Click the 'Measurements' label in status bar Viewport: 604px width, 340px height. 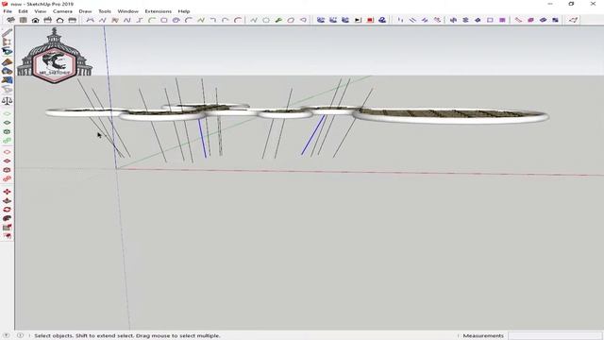tap(483, 336)
